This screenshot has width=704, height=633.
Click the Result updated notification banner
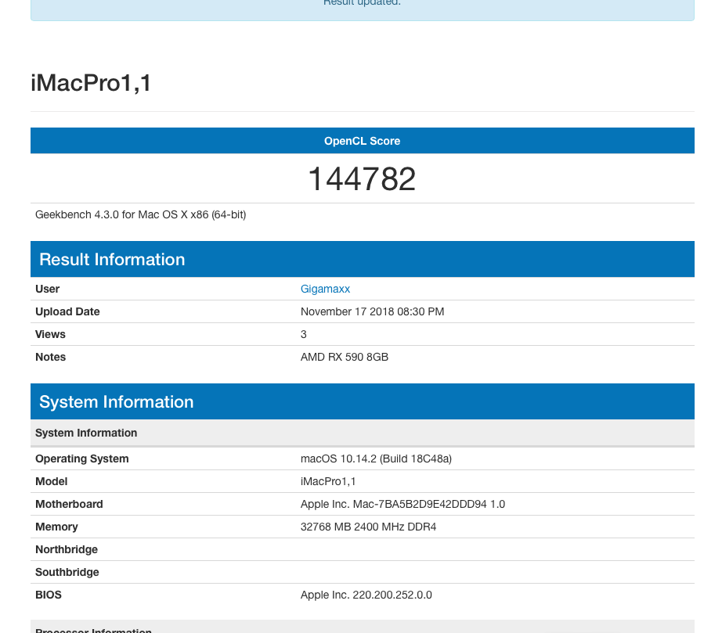coord(362,6)
